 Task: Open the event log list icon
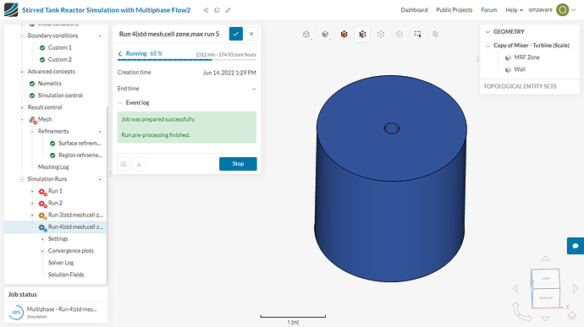pos(124,164)
